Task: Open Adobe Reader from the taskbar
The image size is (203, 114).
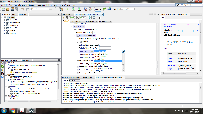Action: 22,111
